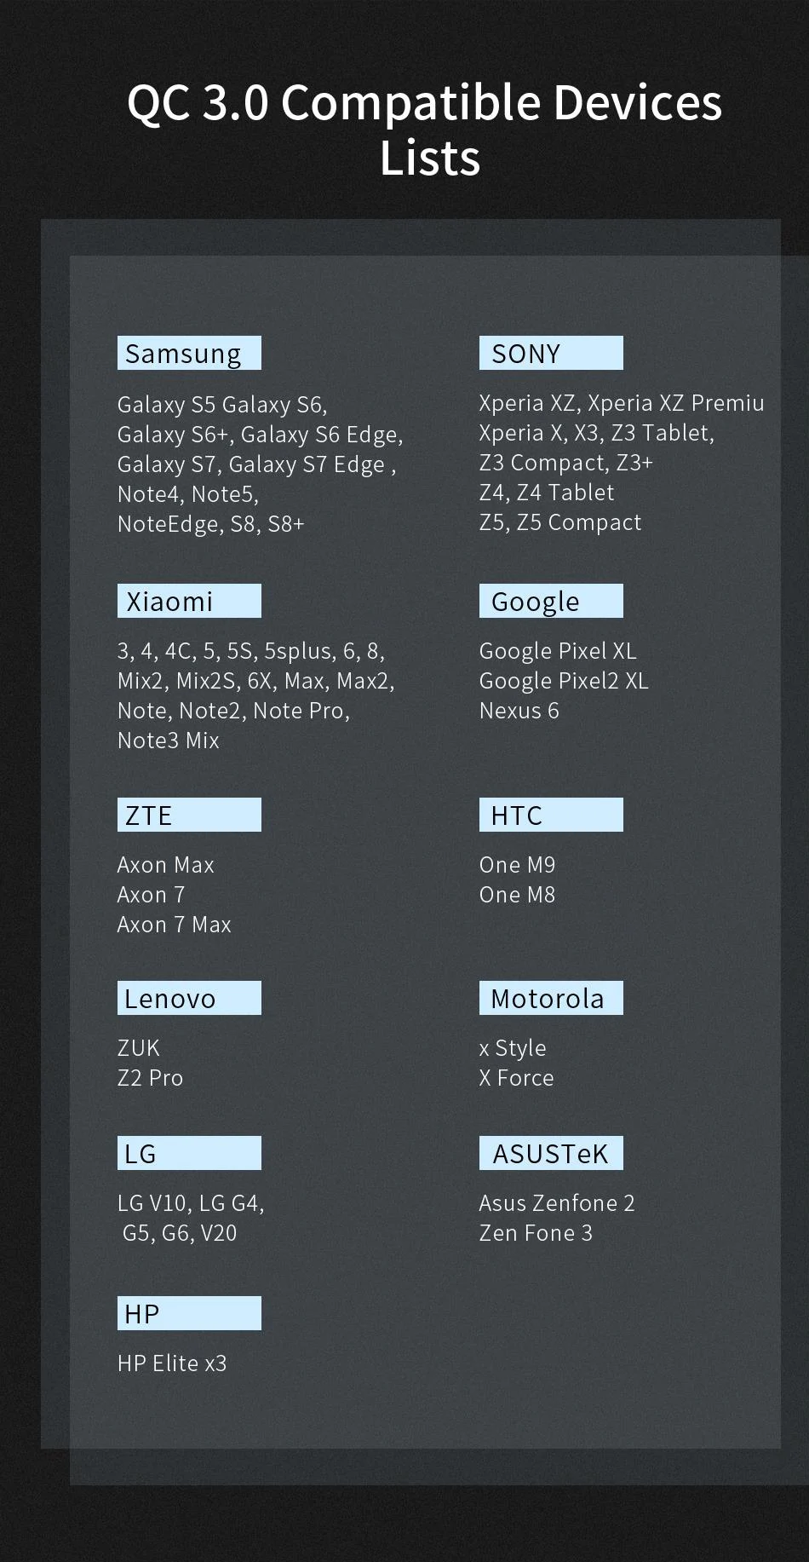Screen dimensions: 809x1562
Task: Click the One M9 entry
Action: [517, 865]
